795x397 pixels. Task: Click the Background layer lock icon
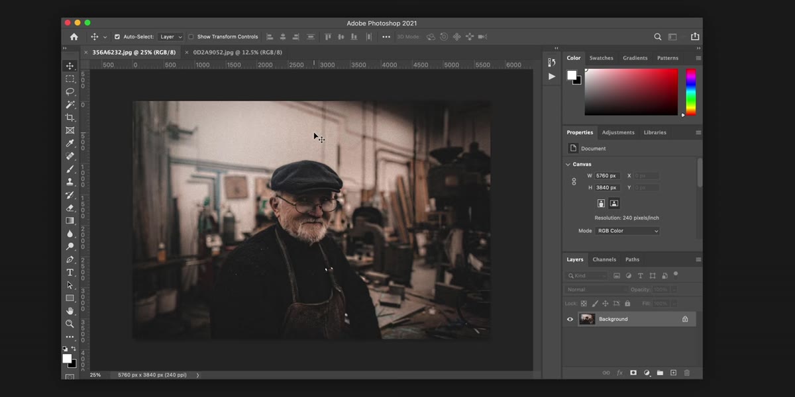tap(685, 319)
